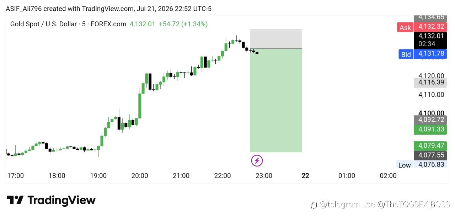
Task: Select the green 4,079.47 price label
Action: 430,146
